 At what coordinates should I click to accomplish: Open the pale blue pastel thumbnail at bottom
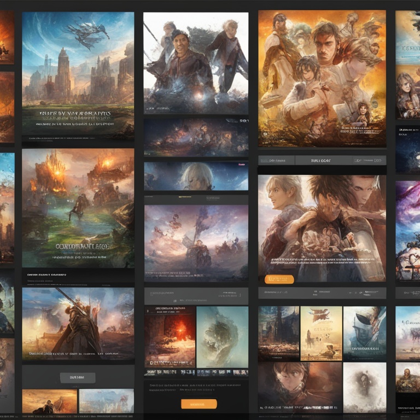[x=107, y=401]
